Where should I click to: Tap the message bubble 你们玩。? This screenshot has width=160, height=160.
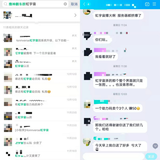(x=102, y=40)
